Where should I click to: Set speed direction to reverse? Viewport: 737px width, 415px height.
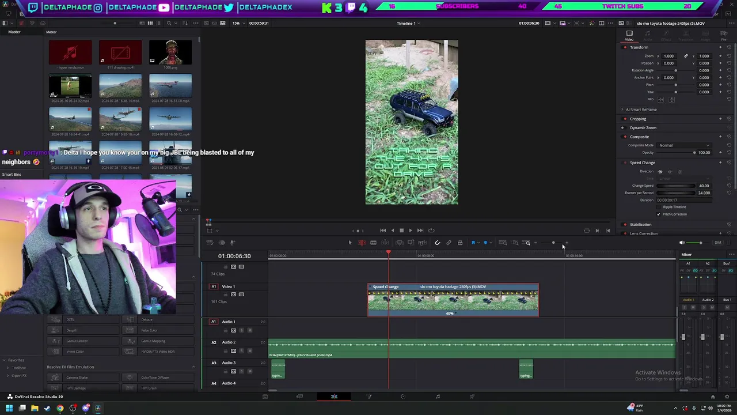(x=670, y=172)
